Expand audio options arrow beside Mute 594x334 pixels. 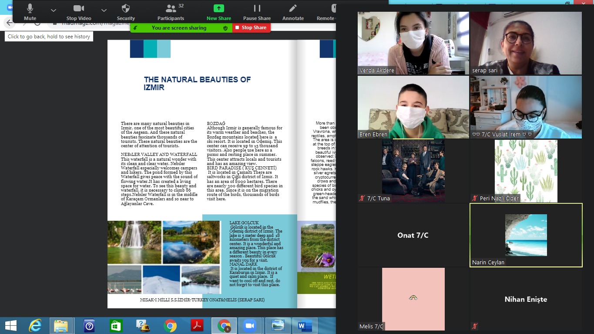[x=53, y=10]
